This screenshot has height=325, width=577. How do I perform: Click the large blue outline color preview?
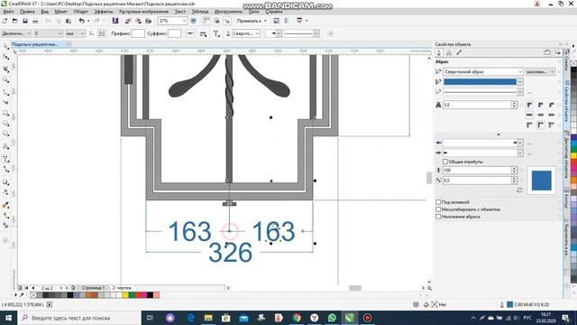click(x=541, y=181)
